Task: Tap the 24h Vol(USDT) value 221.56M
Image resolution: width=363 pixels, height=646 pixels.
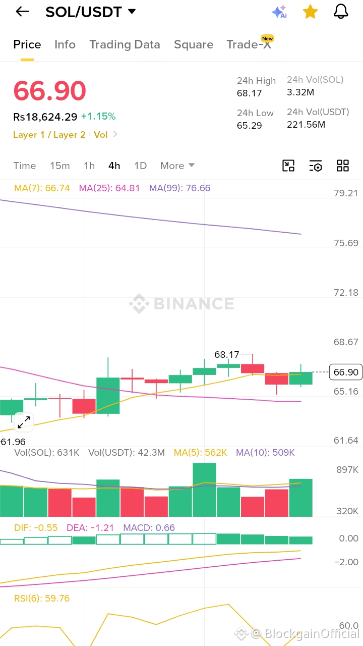Action: point(306,124)
